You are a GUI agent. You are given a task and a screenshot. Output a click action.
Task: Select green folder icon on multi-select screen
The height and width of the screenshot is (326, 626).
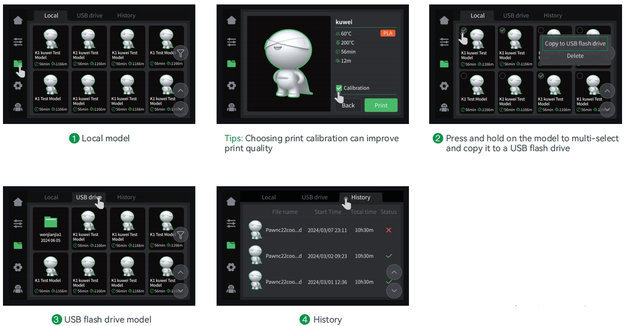[444, 64]
